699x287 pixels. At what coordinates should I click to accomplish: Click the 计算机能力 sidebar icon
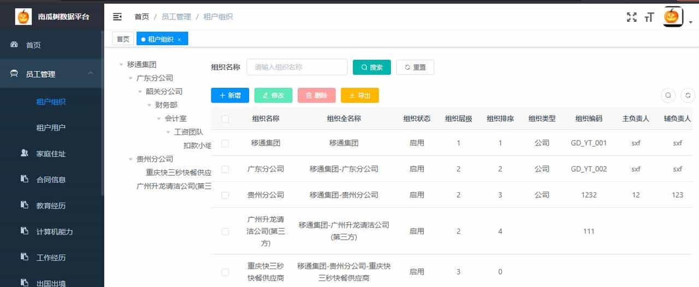click(x=24, y=230)
